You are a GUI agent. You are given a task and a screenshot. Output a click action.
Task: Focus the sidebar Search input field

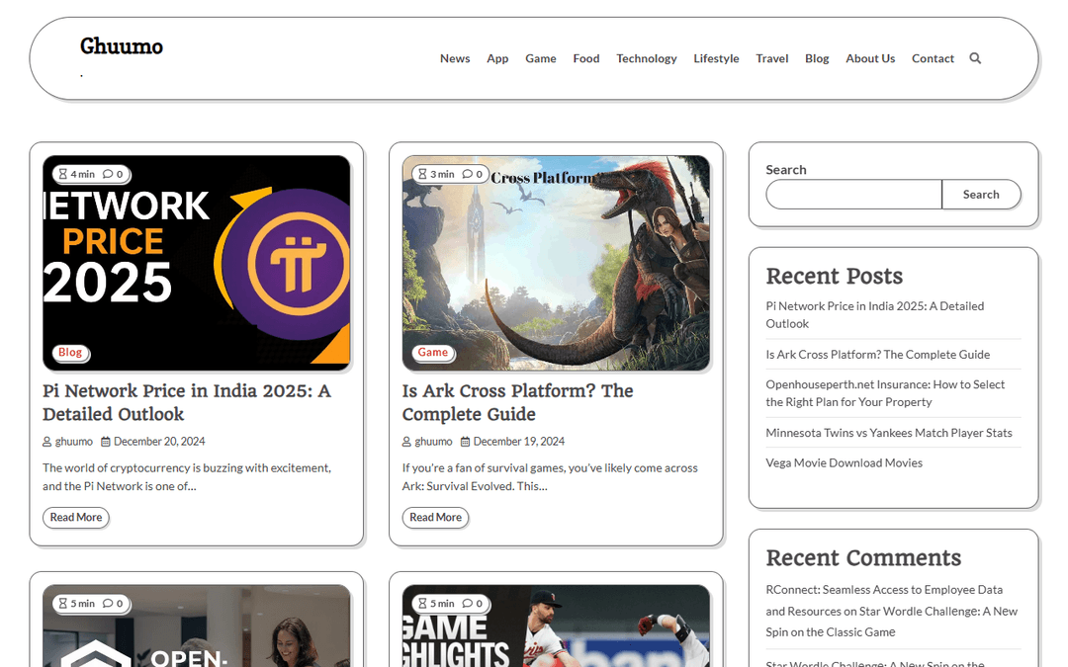tap(853, 195)
